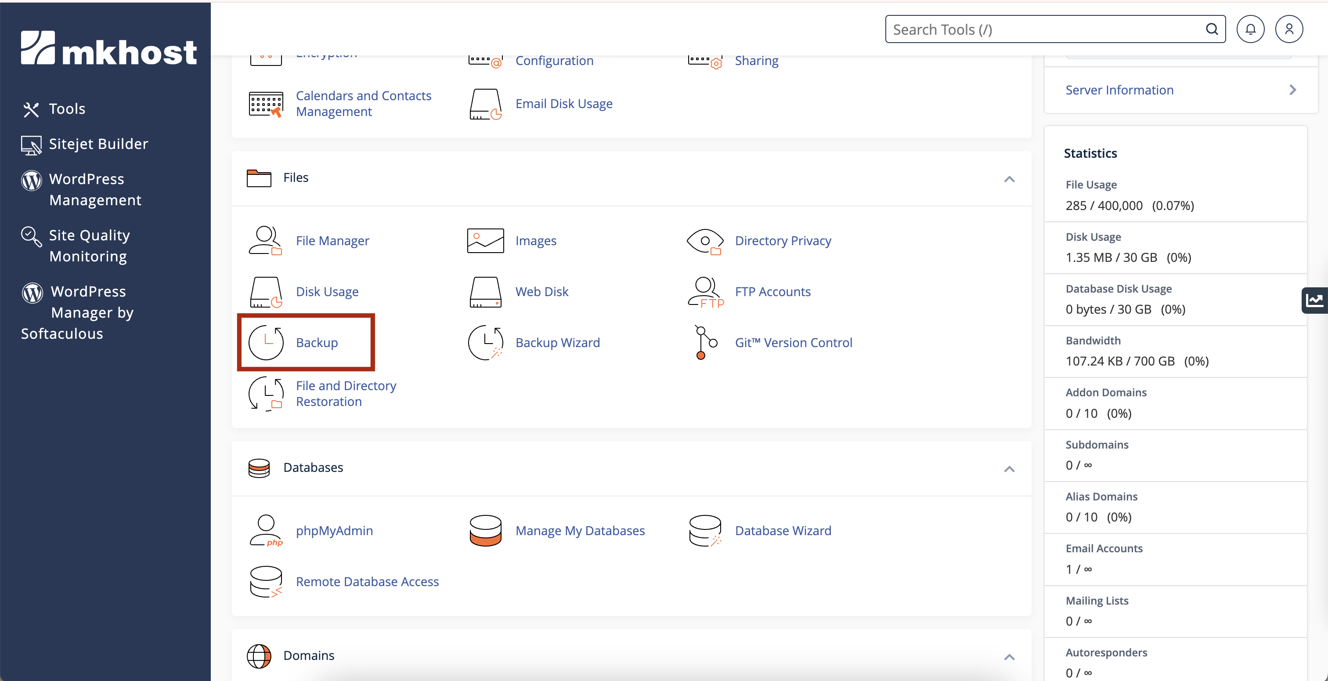Collapse the Domains section chevron

(x=1009, y=657)
